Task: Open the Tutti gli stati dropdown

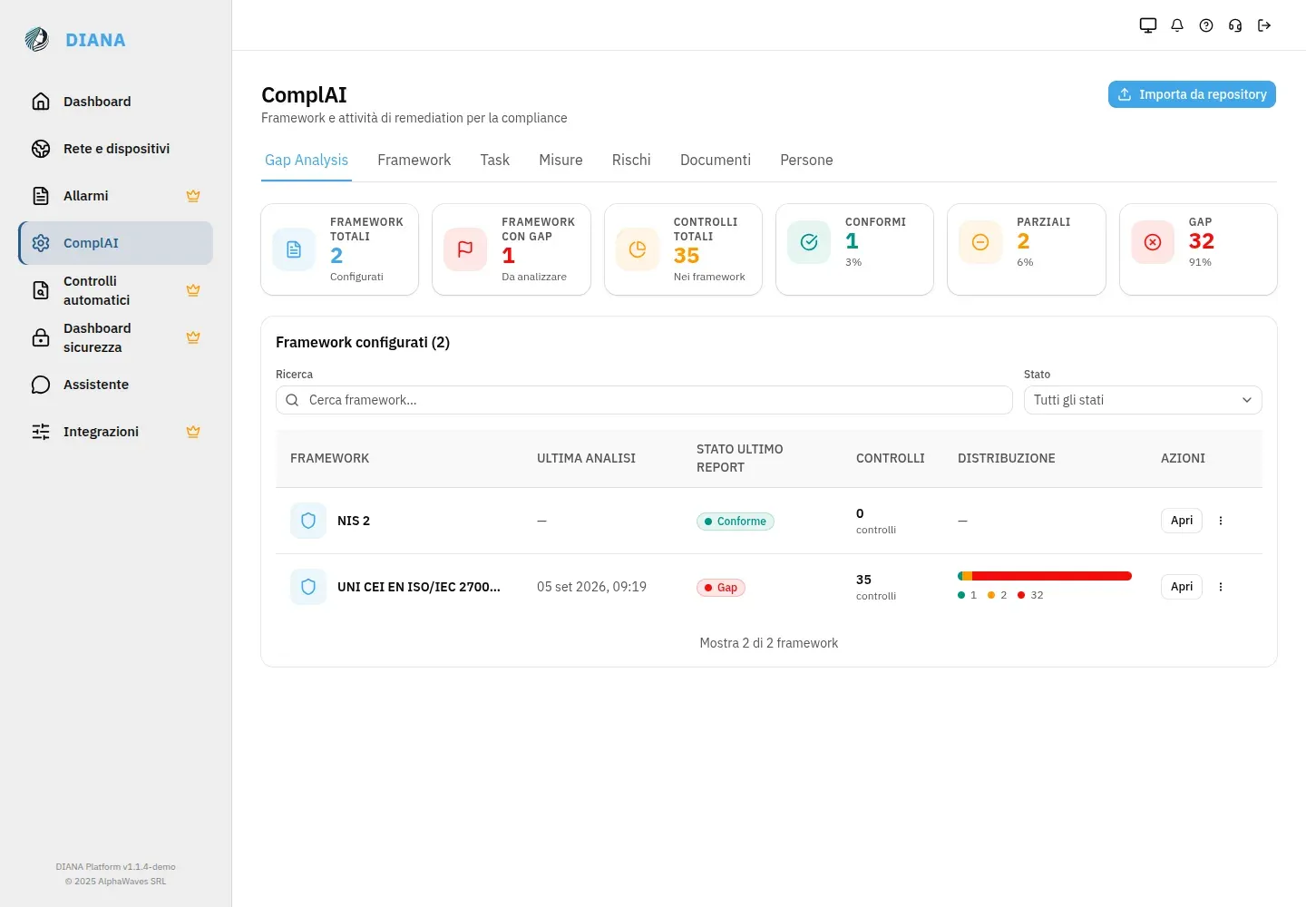Action: point(1143,400)
